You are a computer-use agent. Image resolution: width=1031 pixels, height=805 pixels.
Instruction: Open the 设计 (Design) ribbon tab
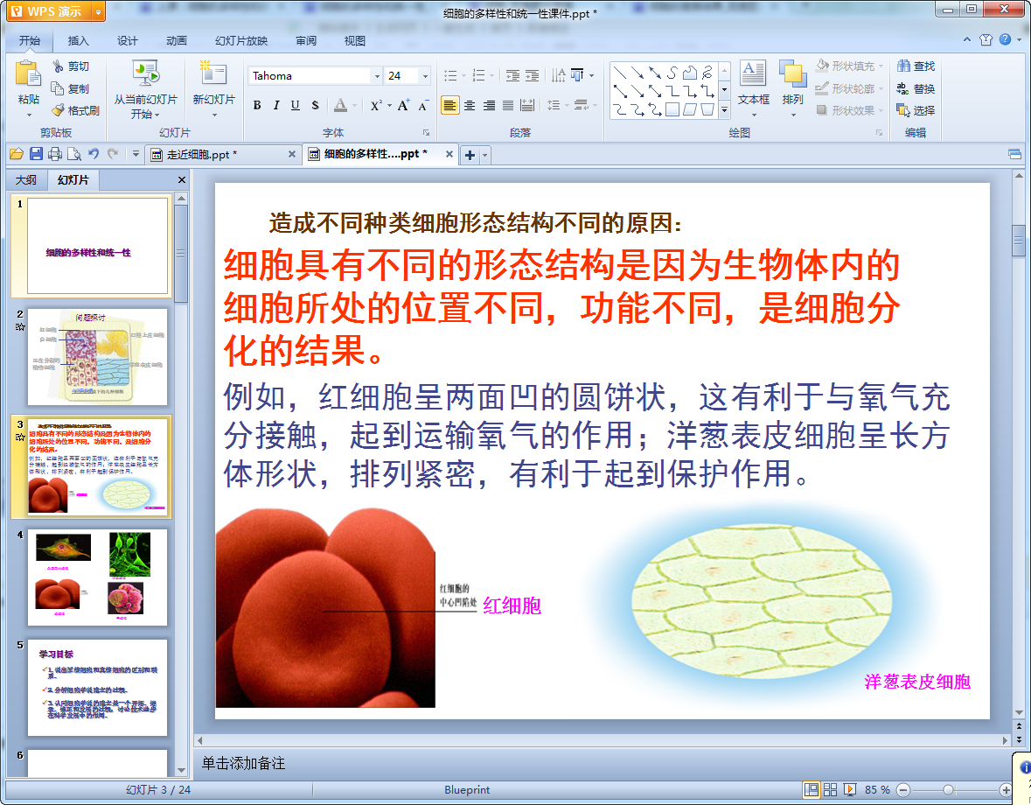pos(127,41)
